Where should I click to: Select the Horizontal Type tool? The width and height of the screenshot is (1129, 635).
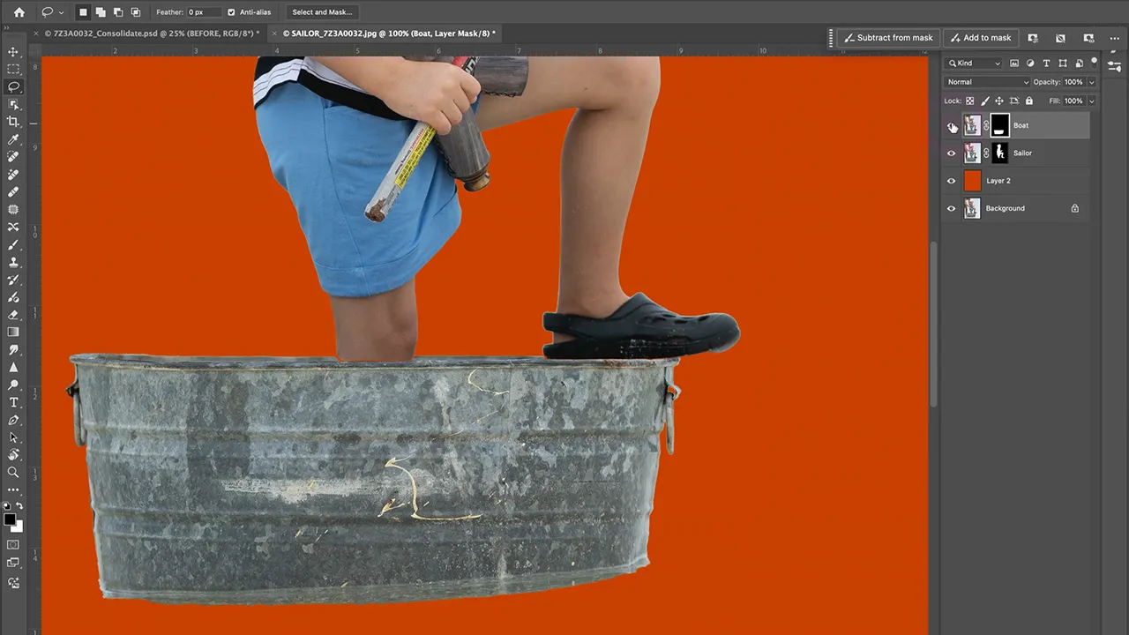coord(13,402)
